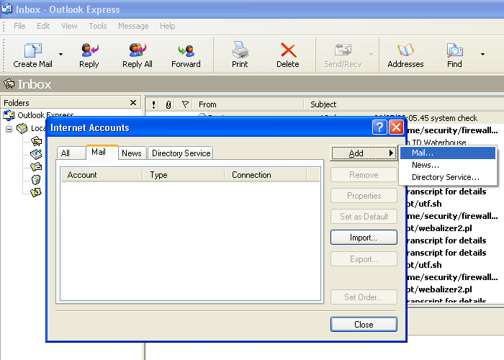Open the File menu
Image resolution: width=504 pixels, height=360 pixels.
pos(19,26)
